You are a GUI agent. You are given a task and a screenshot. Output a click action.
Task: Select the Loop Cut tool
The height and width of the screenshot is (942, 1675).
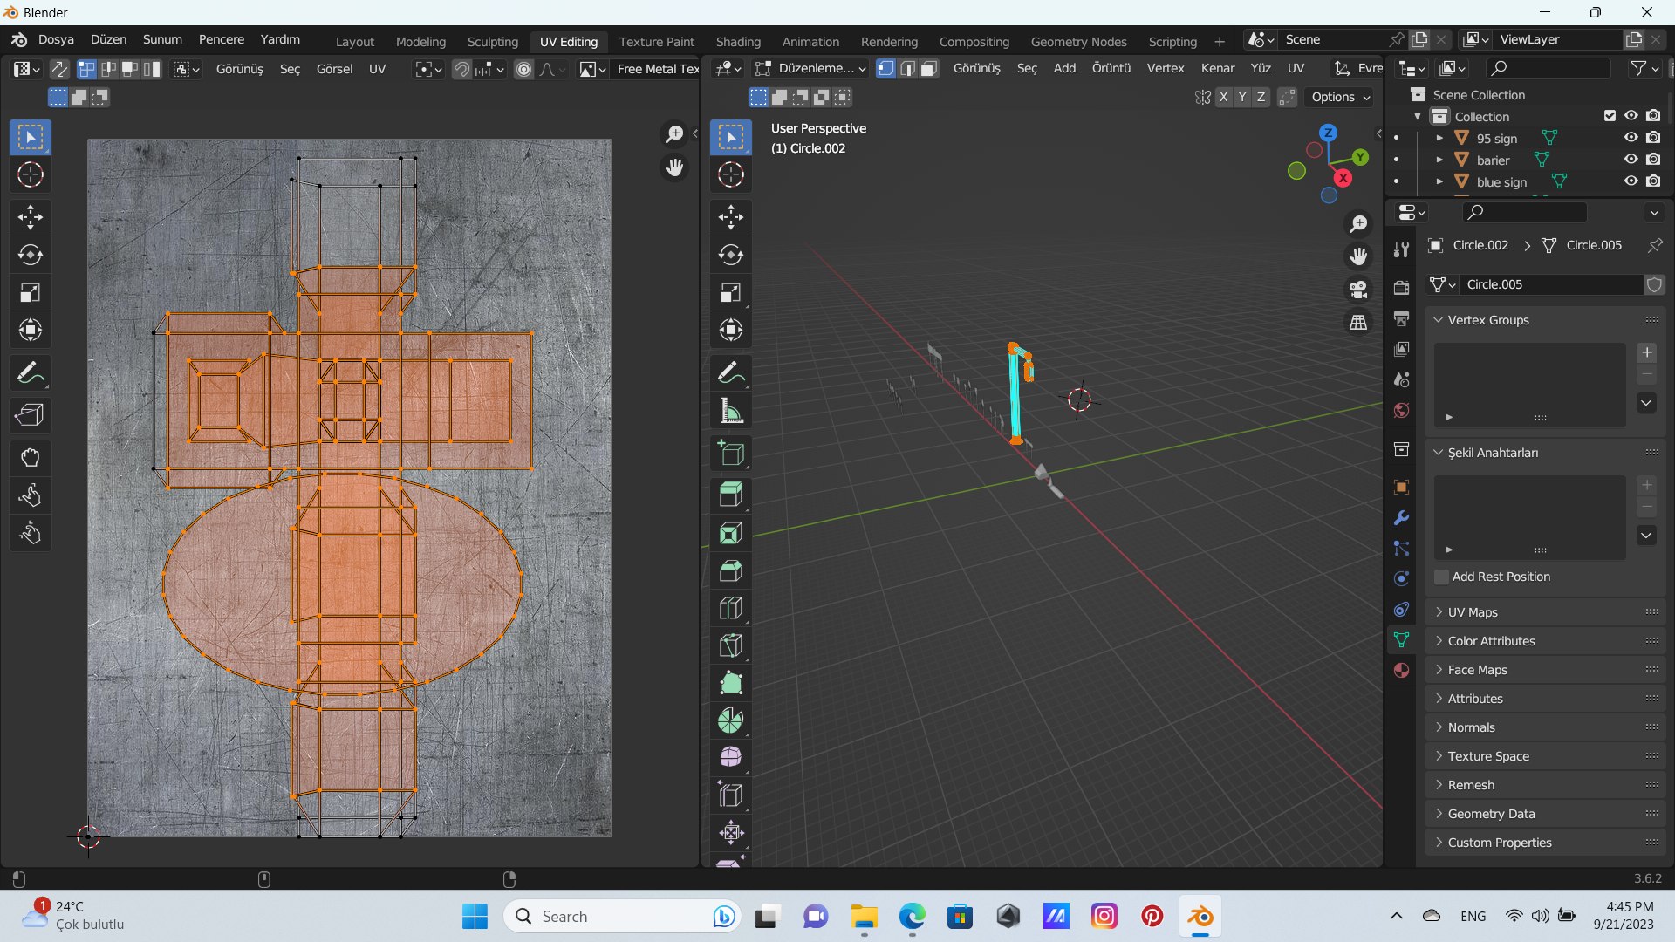click(731, 608)
